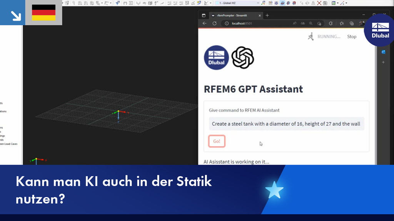This screenshot has width=394, height=221.
Task: Click the yellow star wand icon in RFEM toolbar
Action: coord(199,3)
